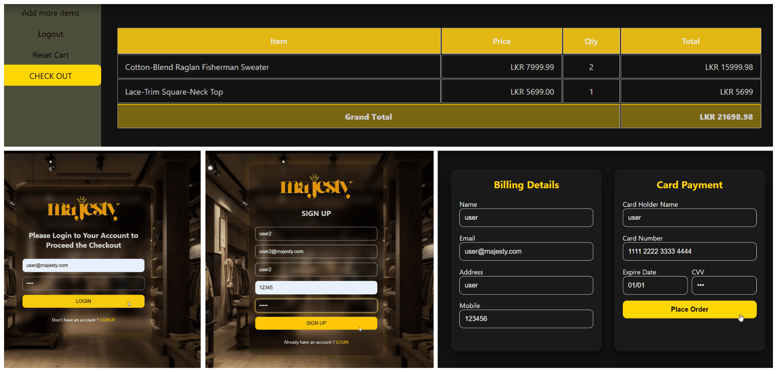Viewport: 777px width, 372px height.
Task: Select Logout in the sidebar
Action: [x=51, y=34]
